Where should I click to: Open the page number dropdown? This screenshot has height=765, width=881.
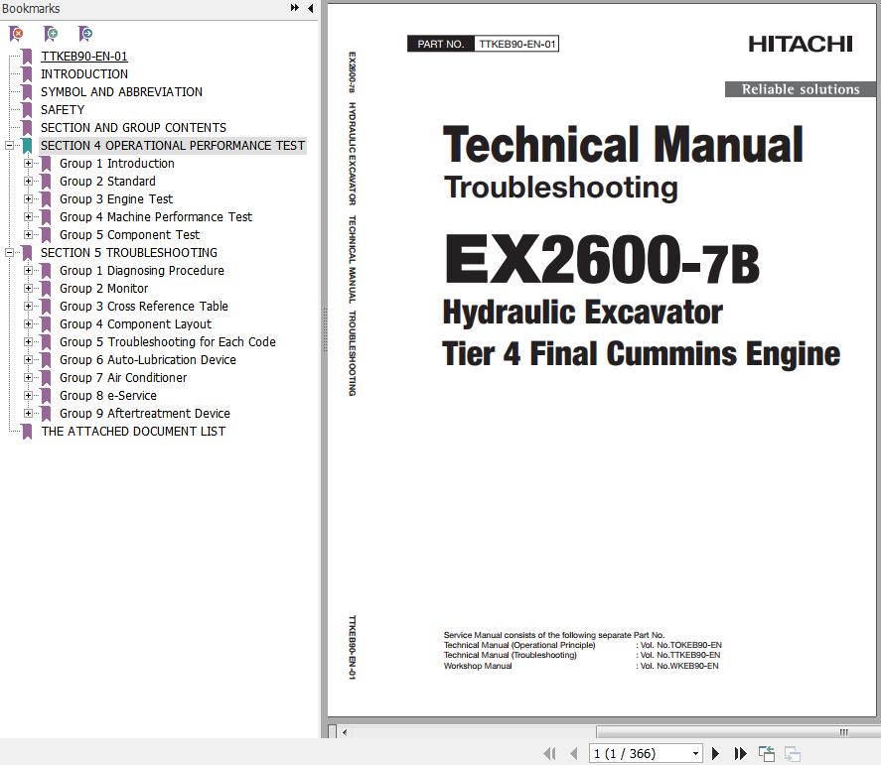pos(695,753)
